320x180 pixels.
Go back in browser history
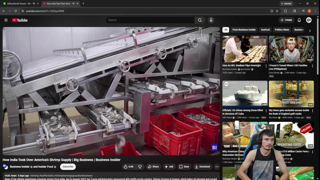tap(3, 11)
